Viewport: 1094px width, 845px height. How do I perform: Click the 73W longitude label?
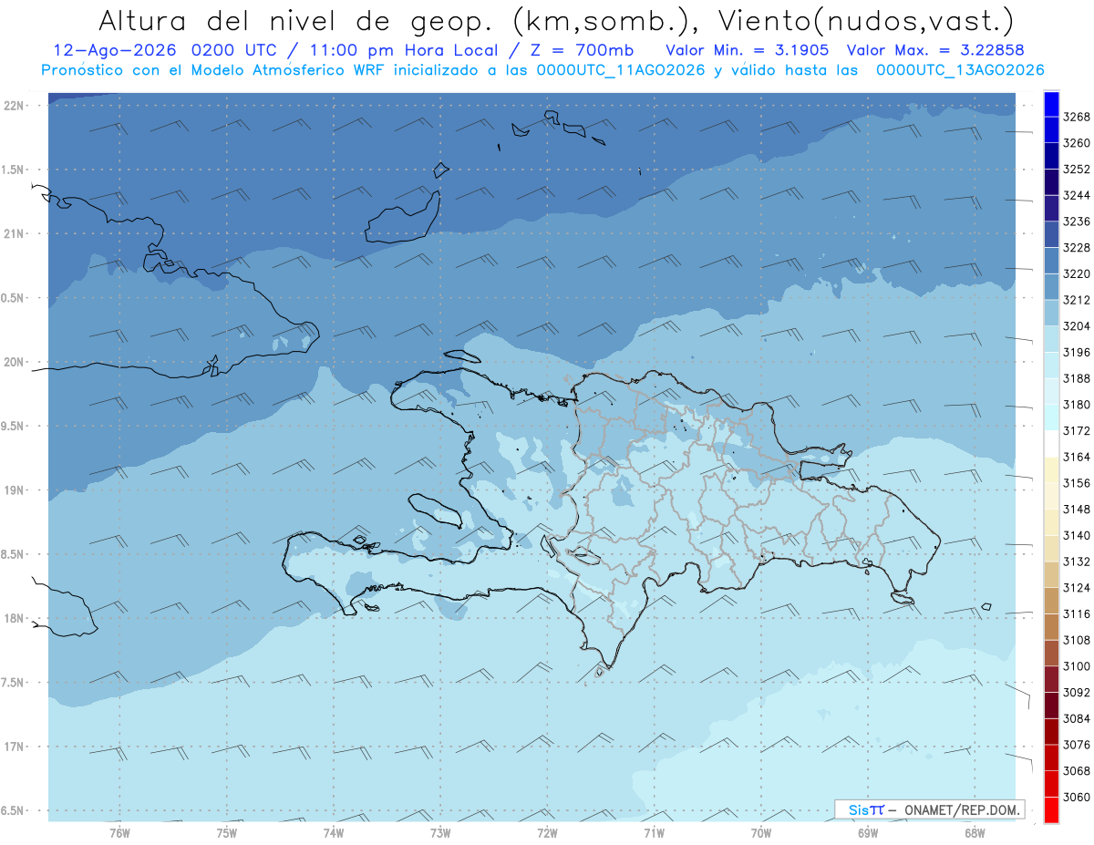[x=439, y=832]
